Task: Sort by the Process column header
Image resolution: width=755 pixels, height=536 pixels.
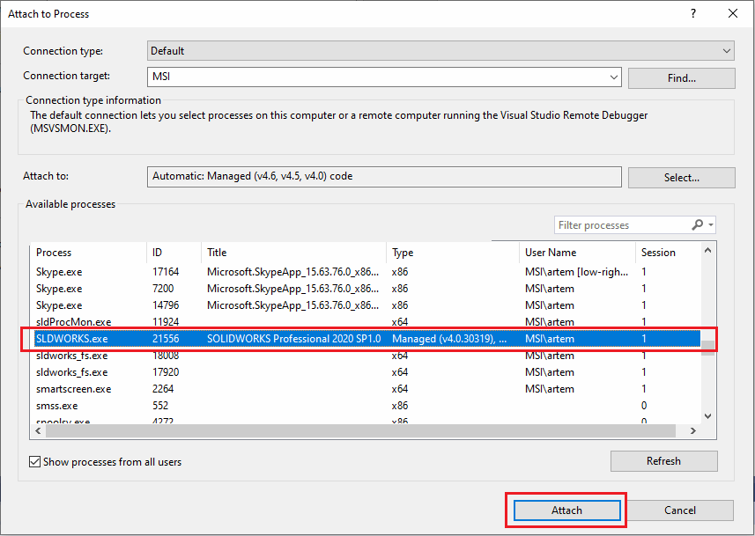Action: click(x=89, y=252)
